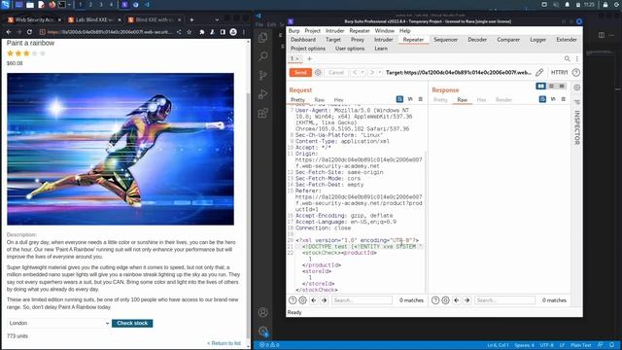Open VS Code Explorer sidebar icon
622x350 pixels.
(263, 38)
